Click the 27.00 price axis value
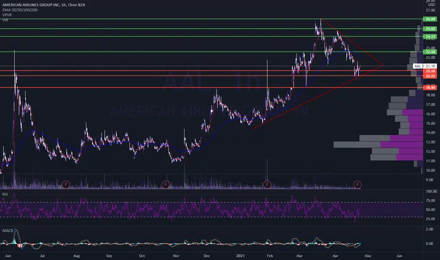Screen dimensions: 440x260 coord(430,10)
